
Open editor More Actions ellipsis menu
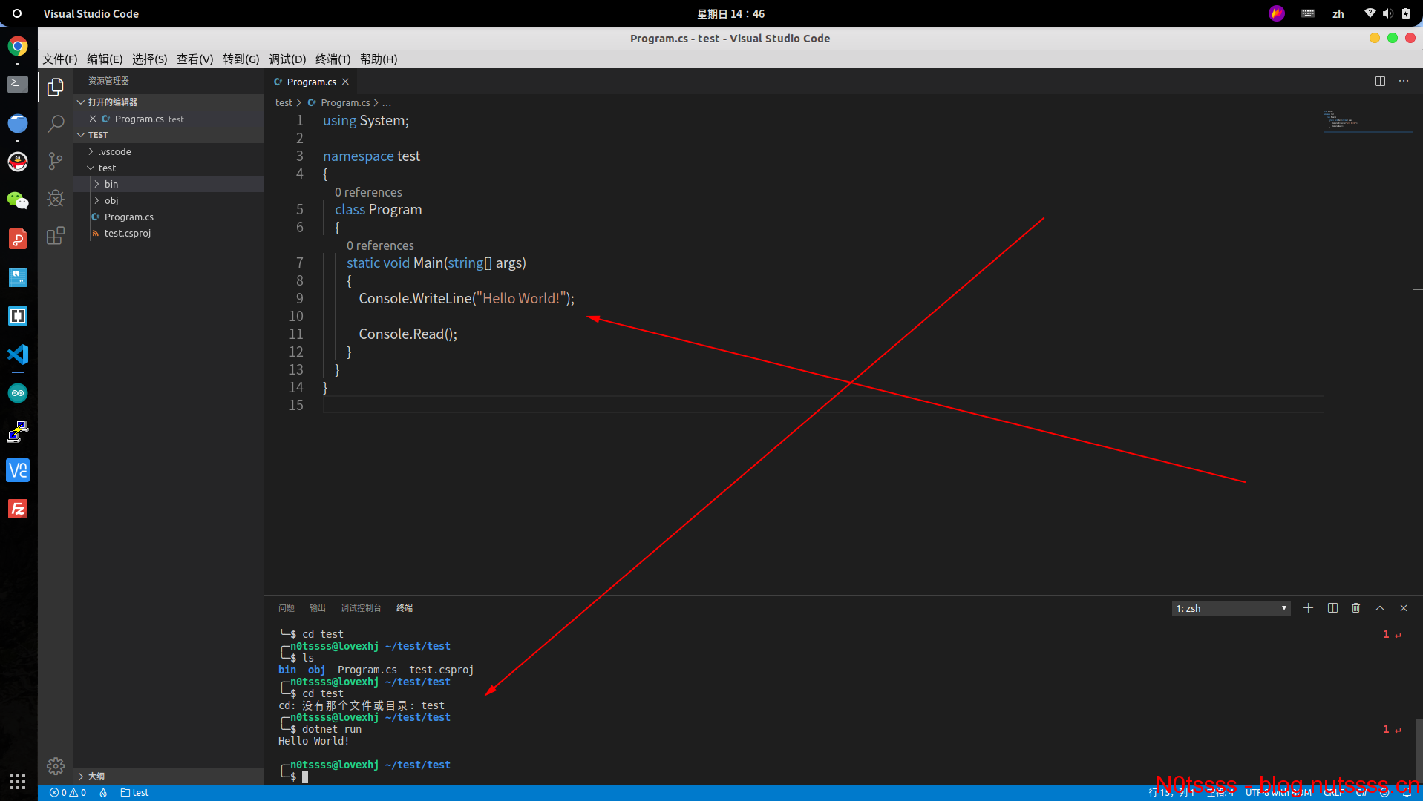point(1404,82)
